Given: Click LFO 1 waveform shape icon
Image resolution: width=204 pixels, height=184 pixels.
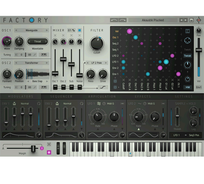Looking at the screenshot, I should [99, 104].
